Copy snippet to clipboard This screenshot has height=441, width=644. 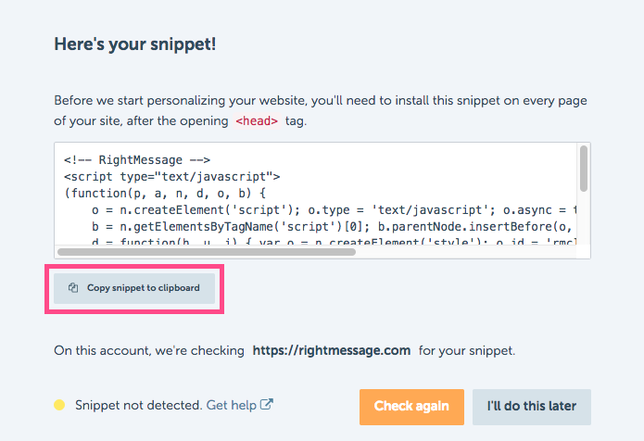(x=134, y=288)
